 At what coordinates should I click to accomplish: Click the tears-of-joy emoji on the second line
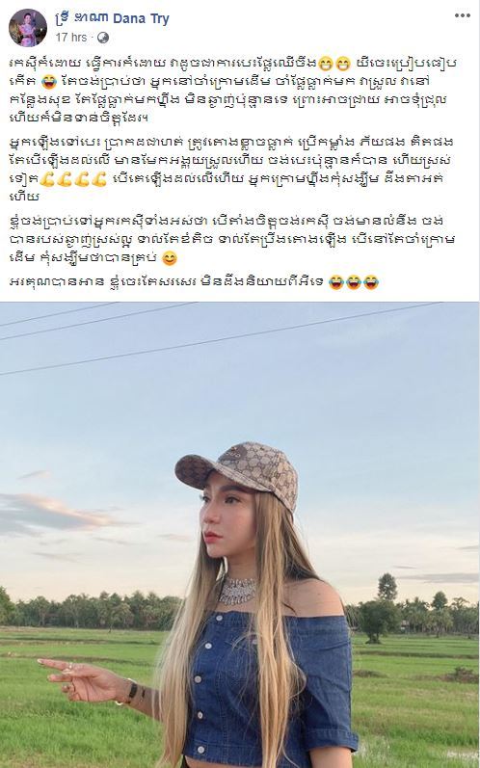49,81
